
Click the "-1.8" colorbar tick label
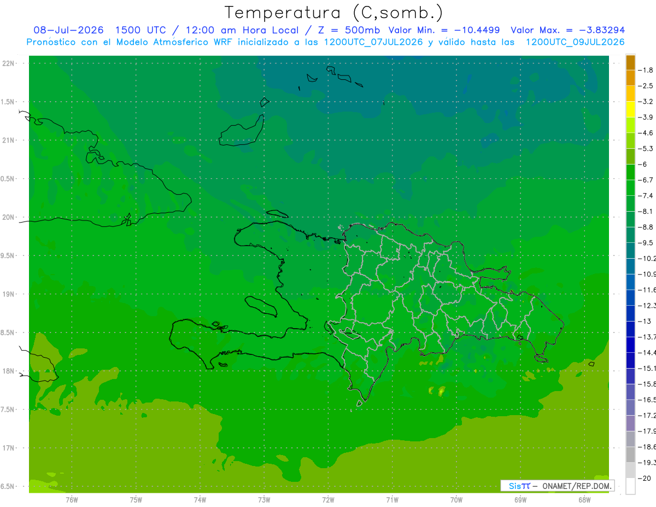pos(646,70)
